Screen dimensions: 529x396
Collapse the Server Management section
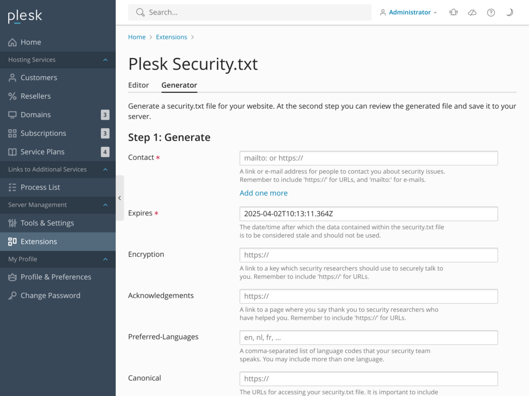click(105, 205)
